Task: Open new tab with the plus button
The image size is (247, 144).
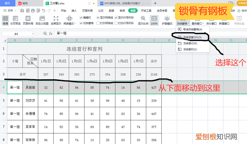Action: tap(155, 3)
